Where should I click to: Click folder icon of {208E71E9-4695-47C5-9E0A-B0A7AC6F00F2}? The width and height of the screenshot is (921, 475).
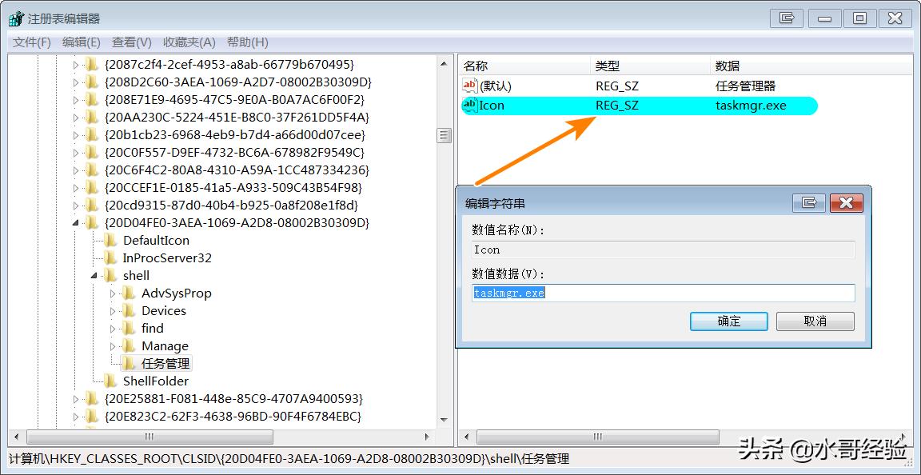[91, 99]
